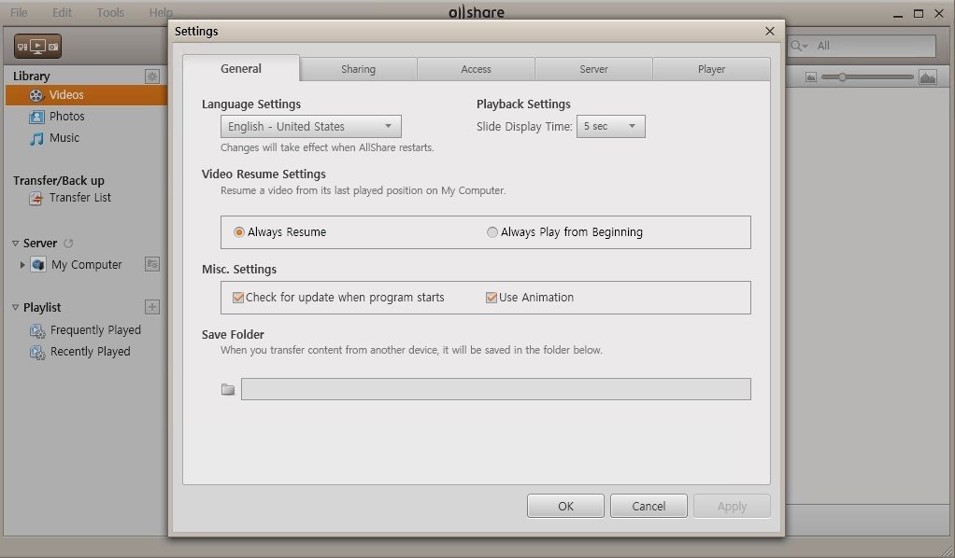Open the Edit menu
Viewport: 955px width, 558px height.
pyautogui.click(x=62, y=12)
